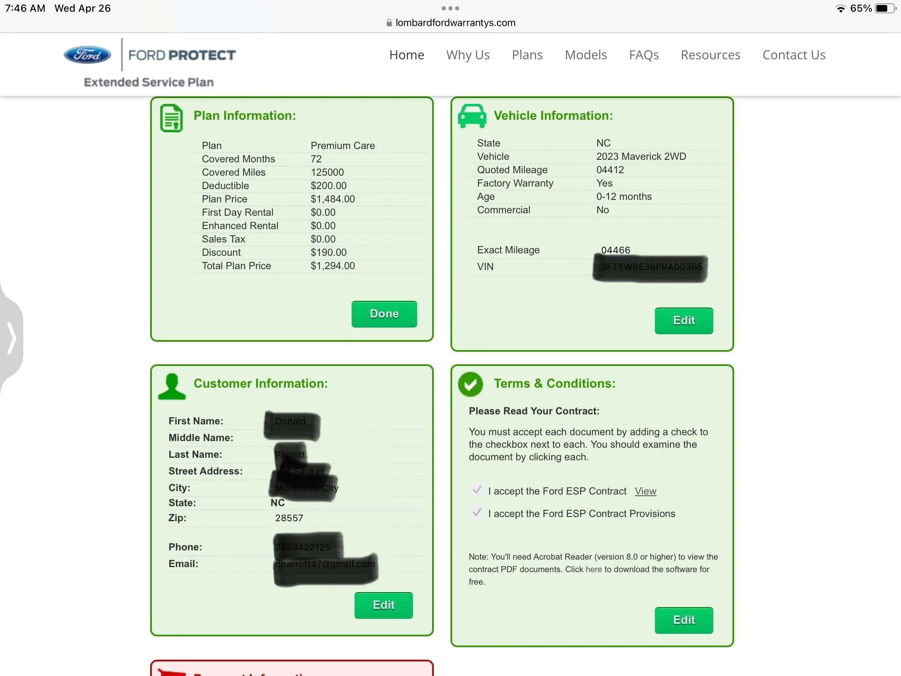Open the ESP Contract View link
The image size is (901, 676).
click(x=645, y=491)
